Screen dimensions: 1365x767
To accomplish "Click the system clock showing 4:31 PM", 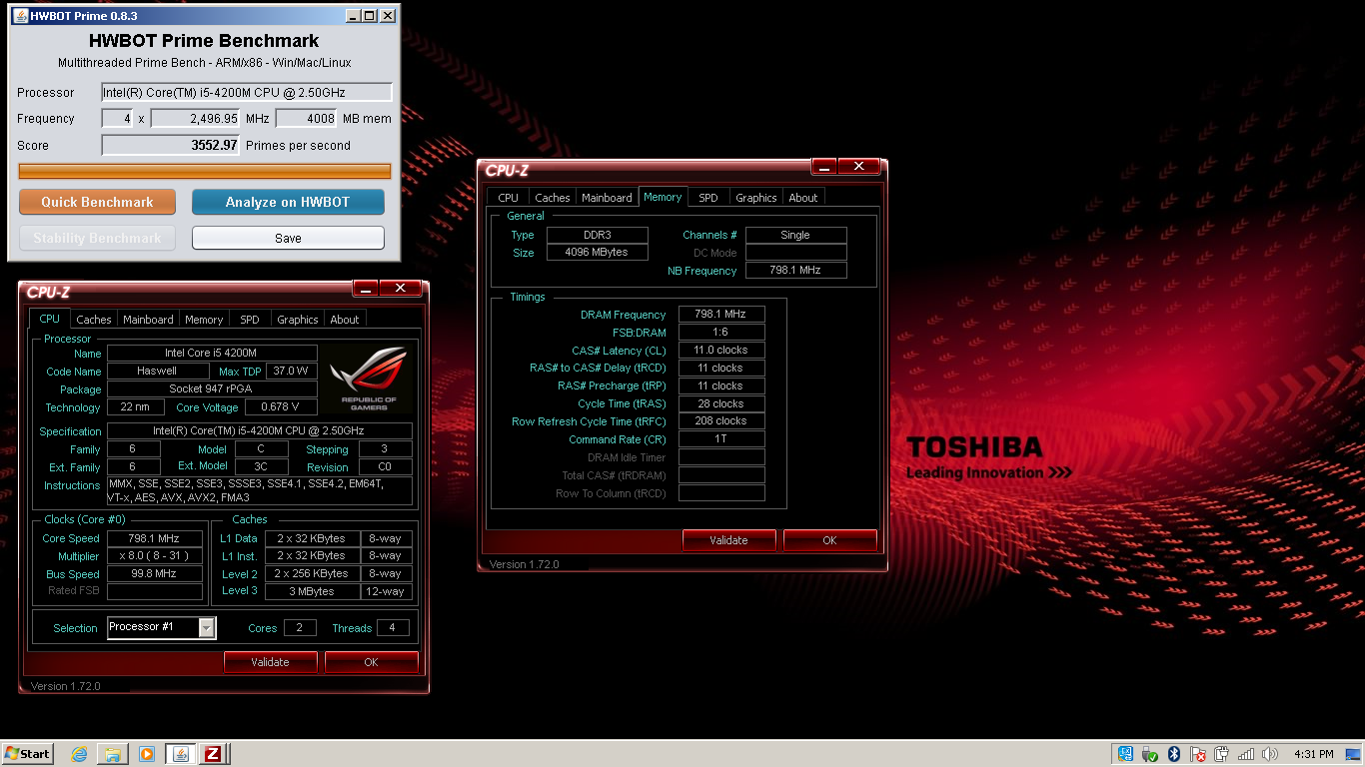I will coord(1313,754).
